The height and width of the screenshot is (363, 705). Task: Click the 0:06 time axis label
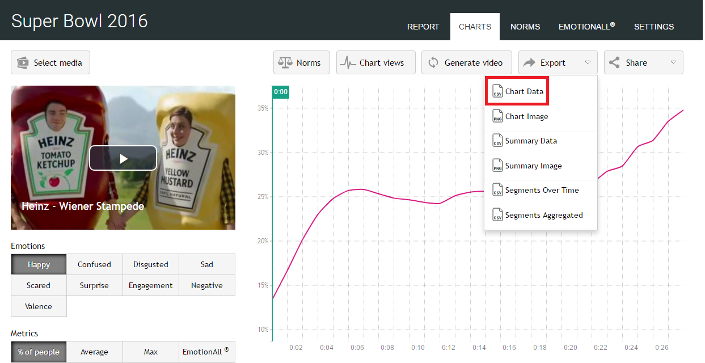point(357,347)
